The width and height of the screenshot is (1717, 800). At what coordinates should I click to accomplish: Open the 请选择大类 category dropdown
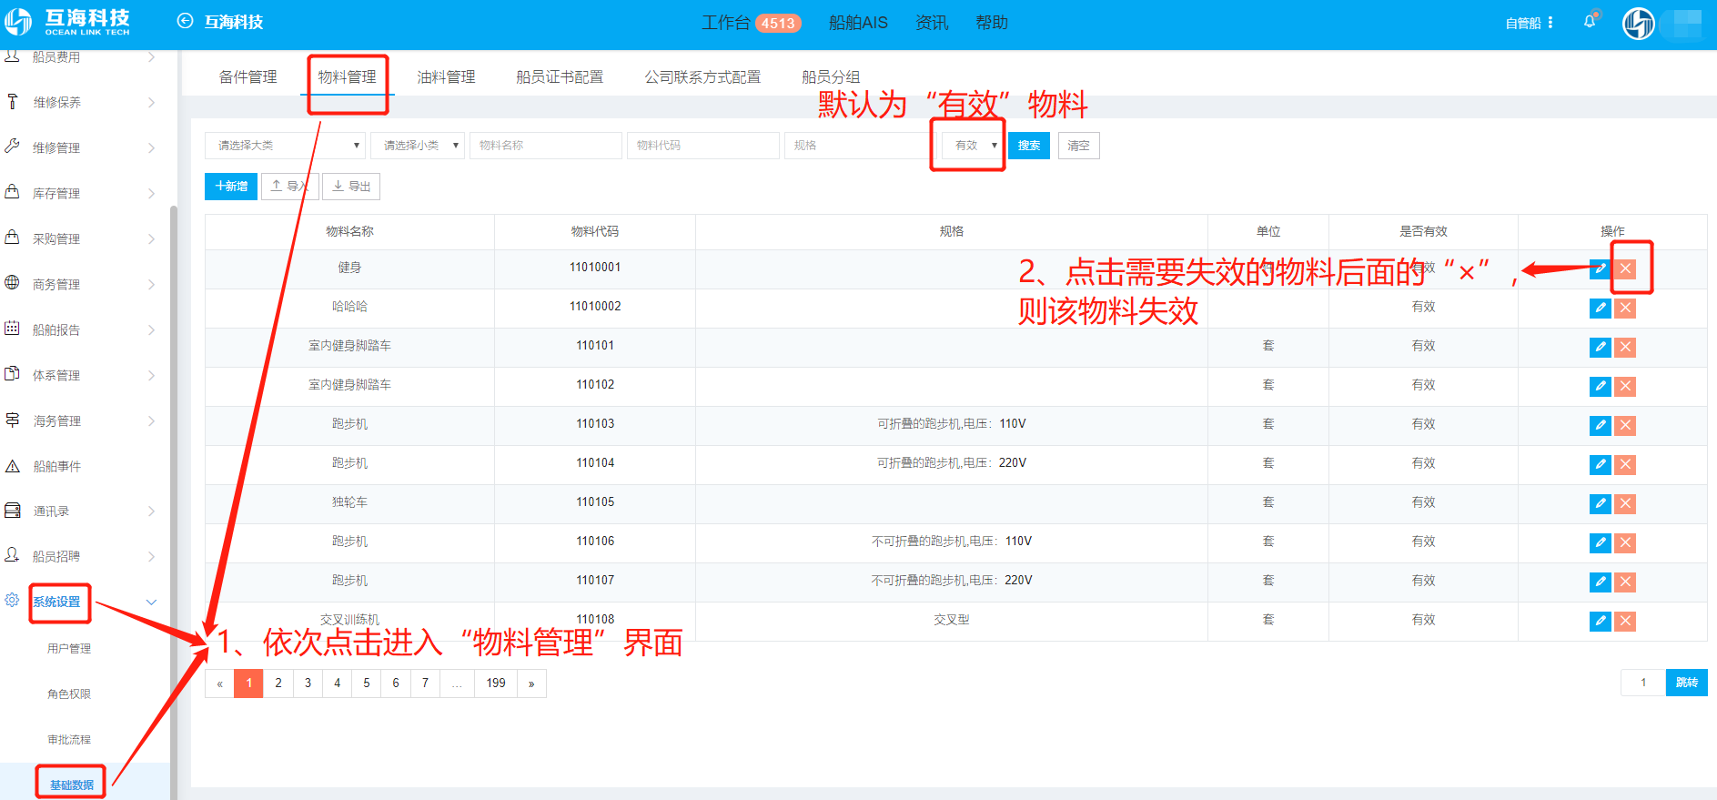pos(285,146)
